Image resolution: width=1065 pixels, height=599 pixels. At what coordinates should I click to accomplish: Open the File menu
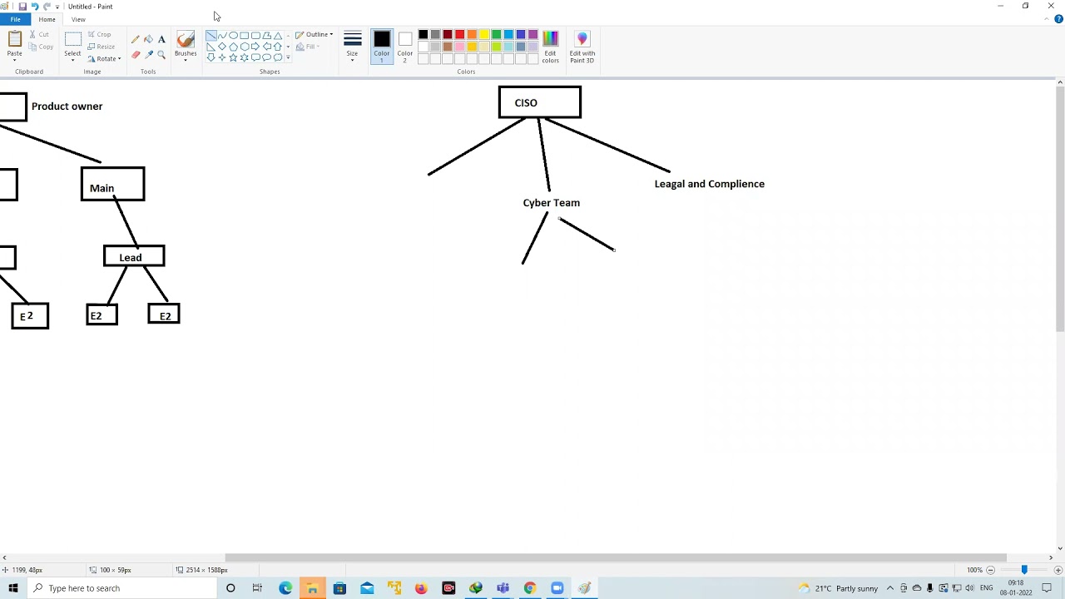click(15, 19)
